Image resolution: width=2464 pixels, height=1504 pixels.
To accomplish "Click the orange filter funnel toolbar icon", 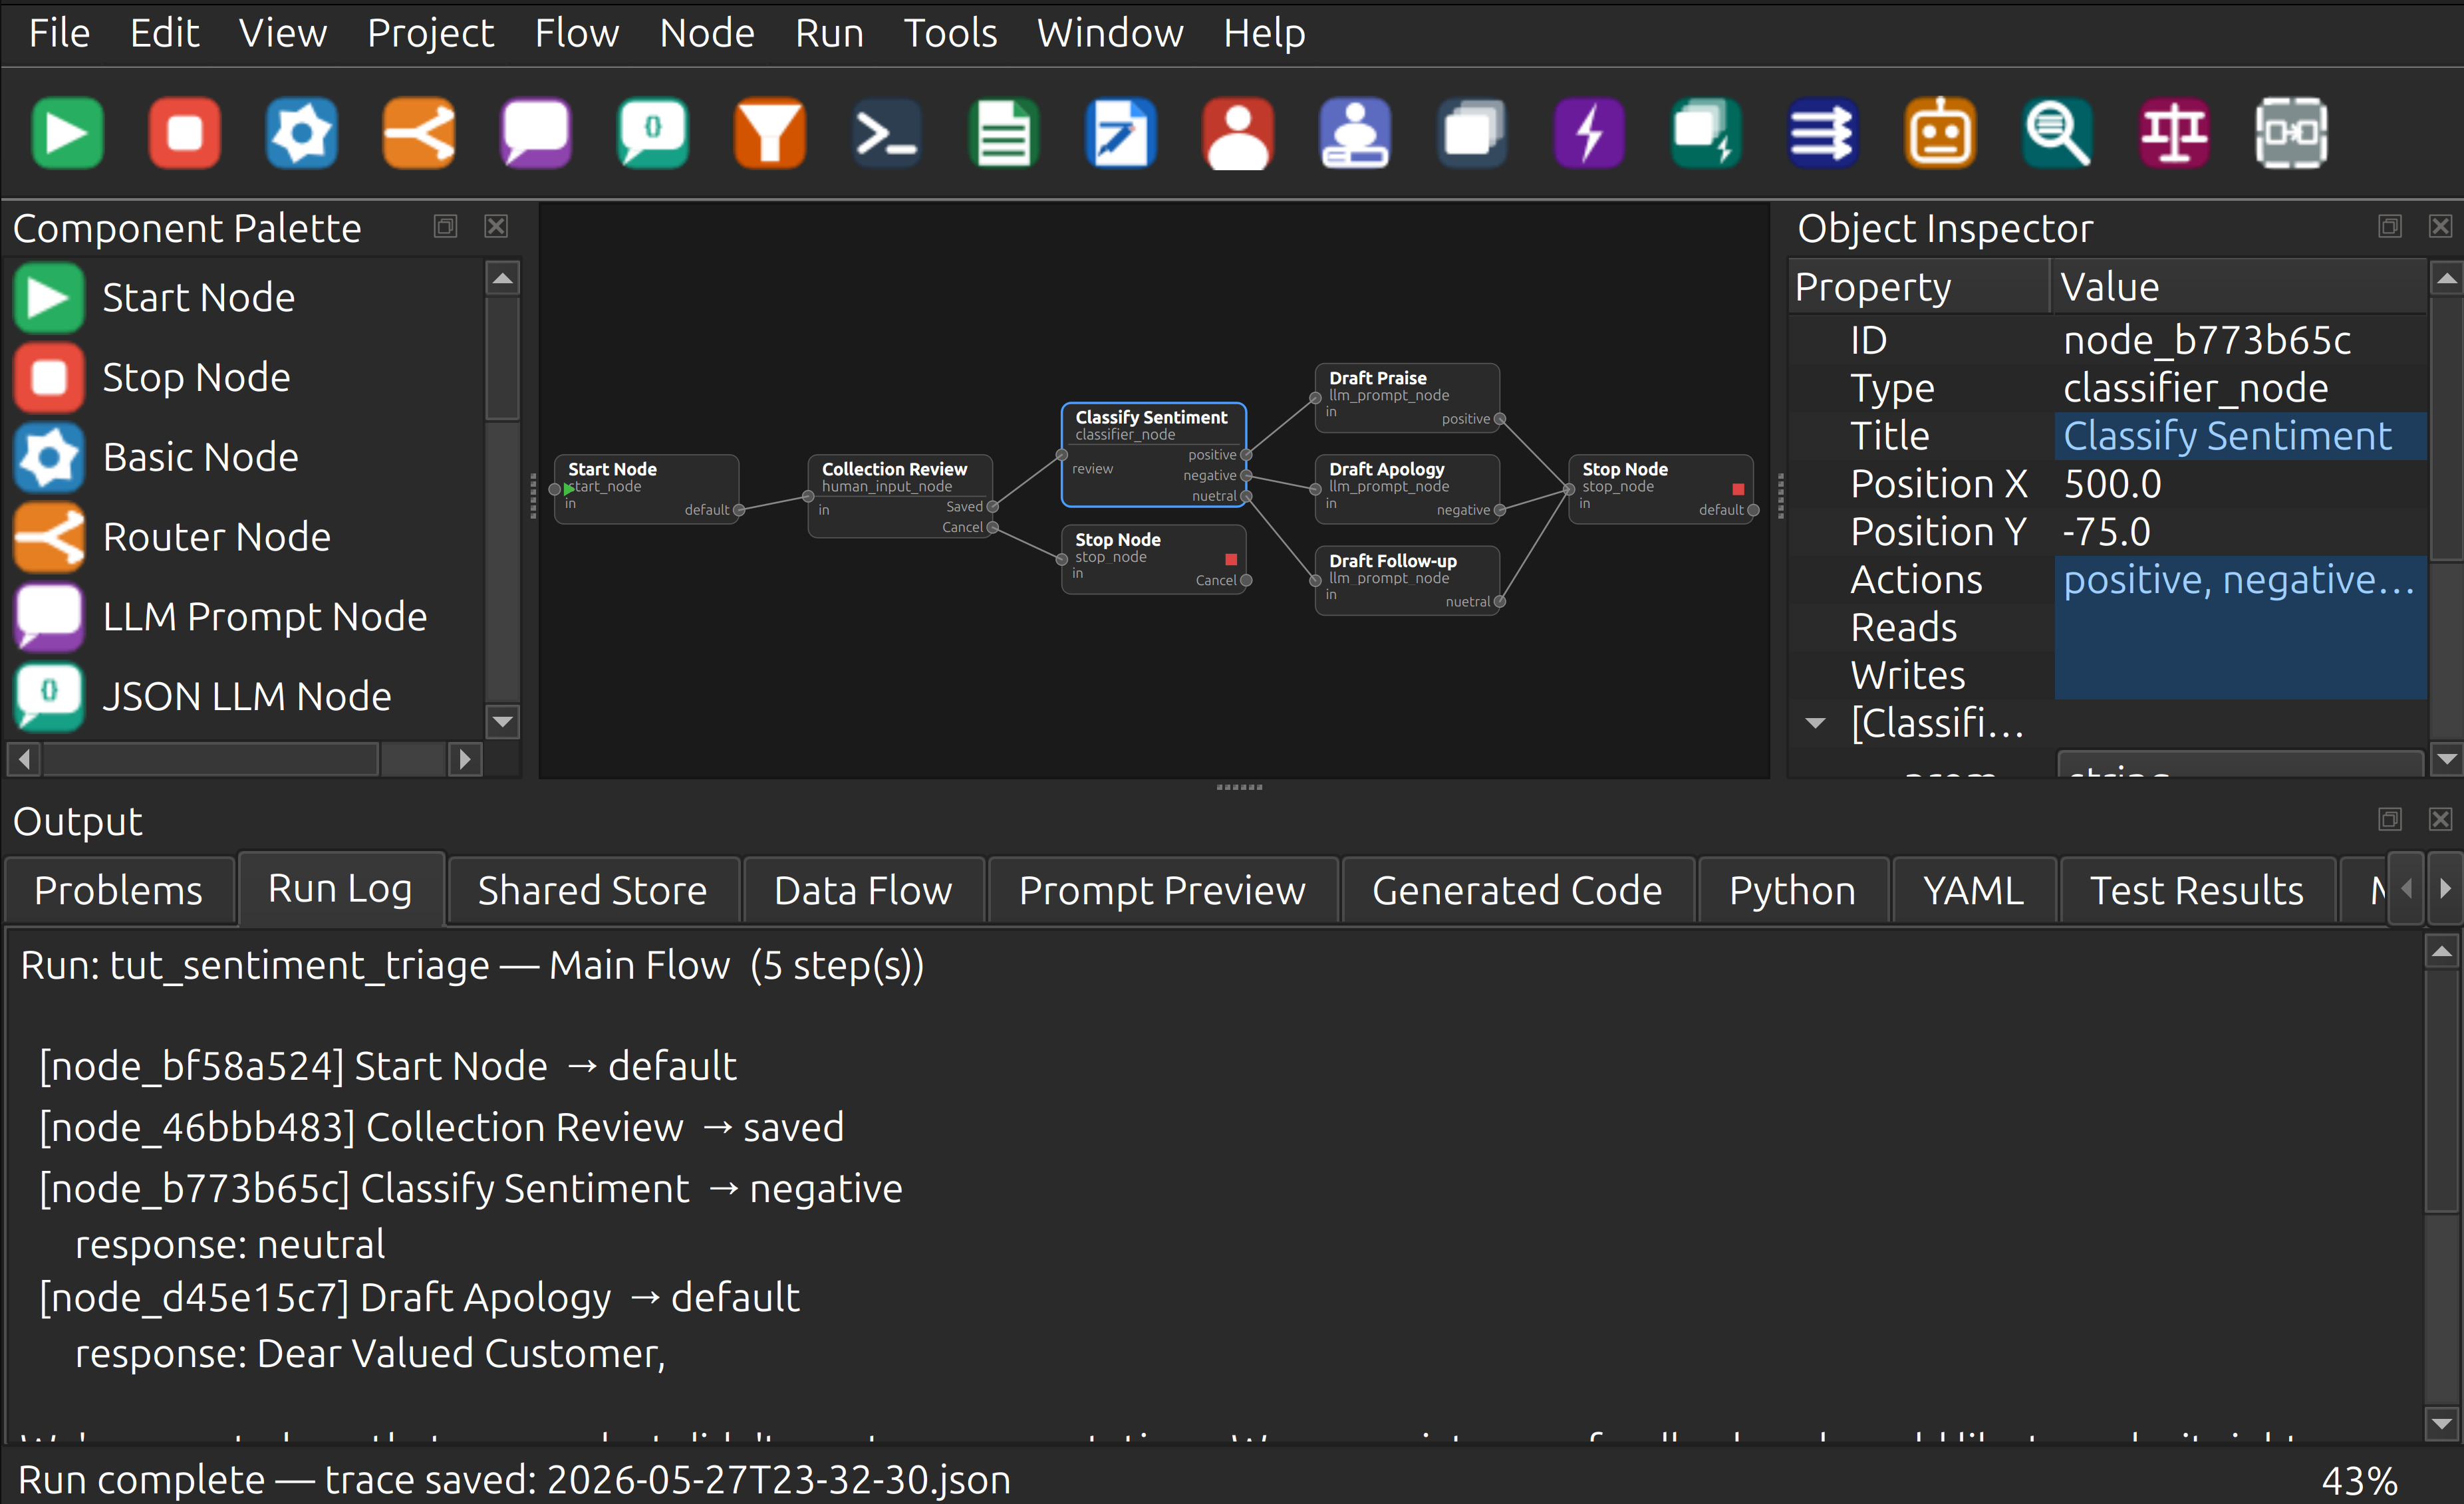I will pyautogui.click(x=770, y=133).
